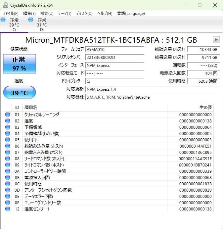Click the 39 °C temperature button
The height and width of the screenshot is (229, 223).
[20, 92]
